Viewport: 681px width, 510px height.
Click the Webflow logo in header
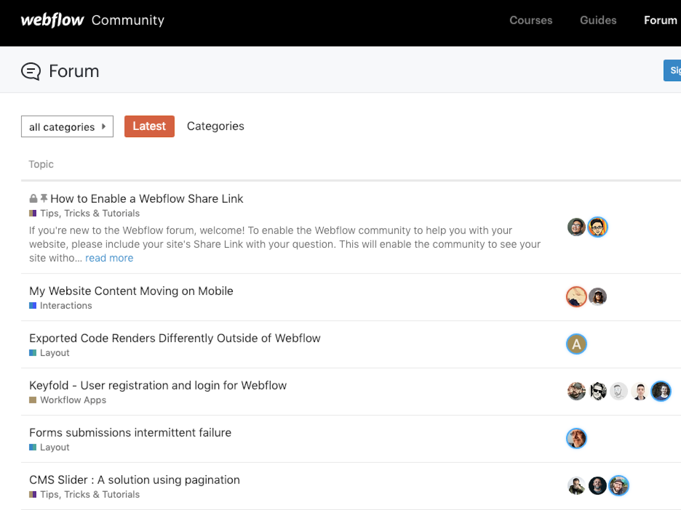click(x=52, y=20)
